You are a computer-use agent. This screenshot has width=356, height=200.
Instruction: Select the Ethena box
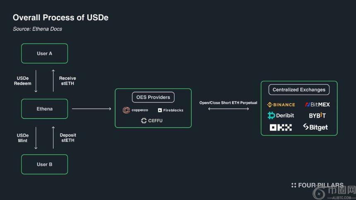(45, 109)
